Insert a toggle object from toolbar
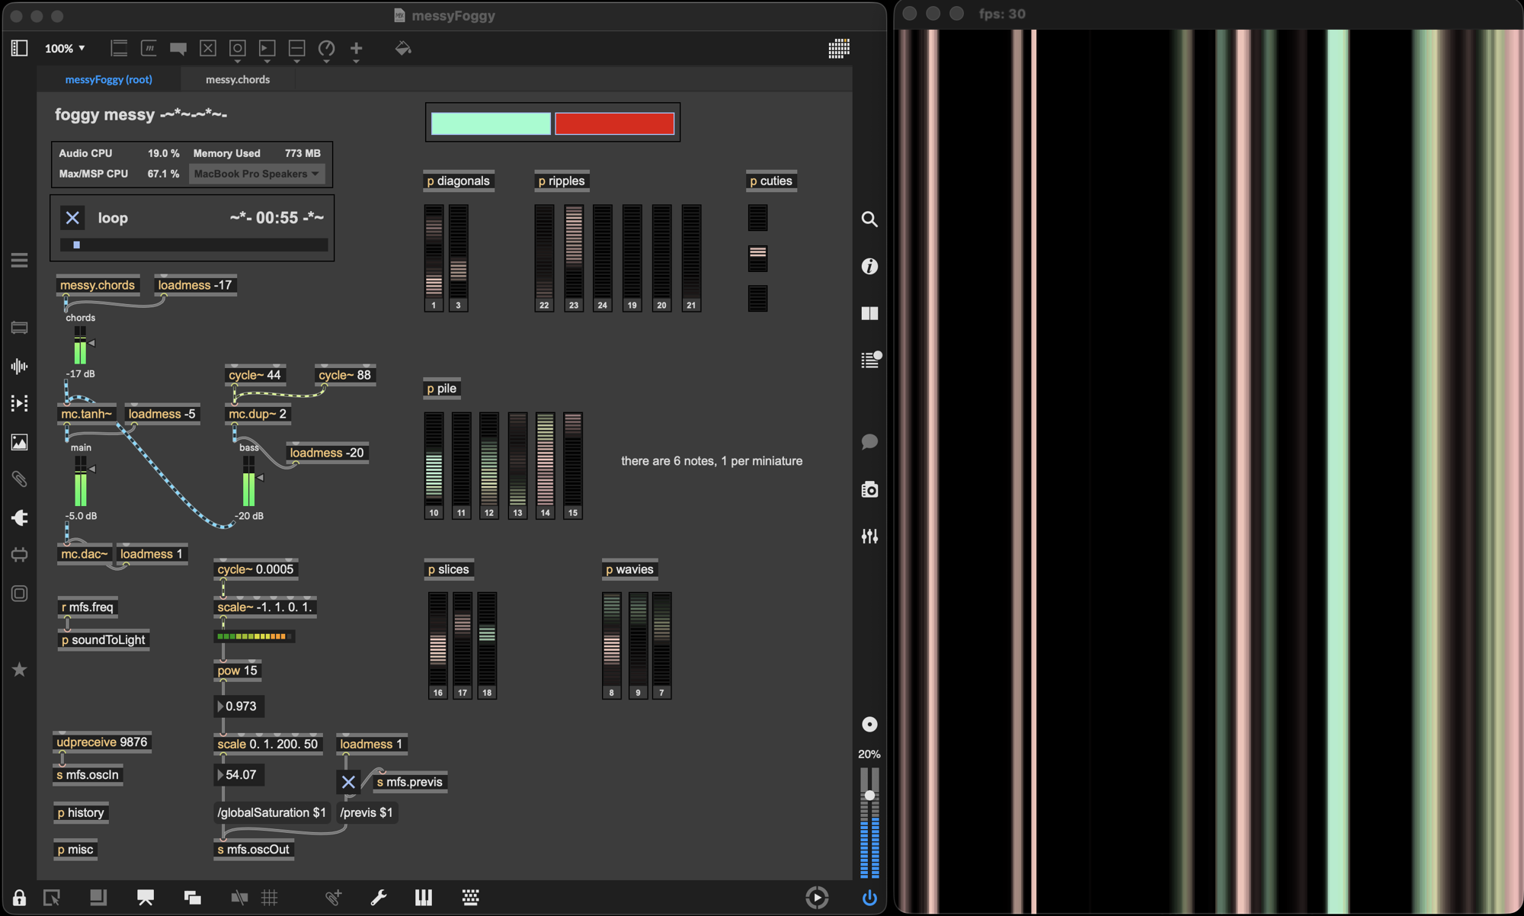 click(x=208, y=48)
